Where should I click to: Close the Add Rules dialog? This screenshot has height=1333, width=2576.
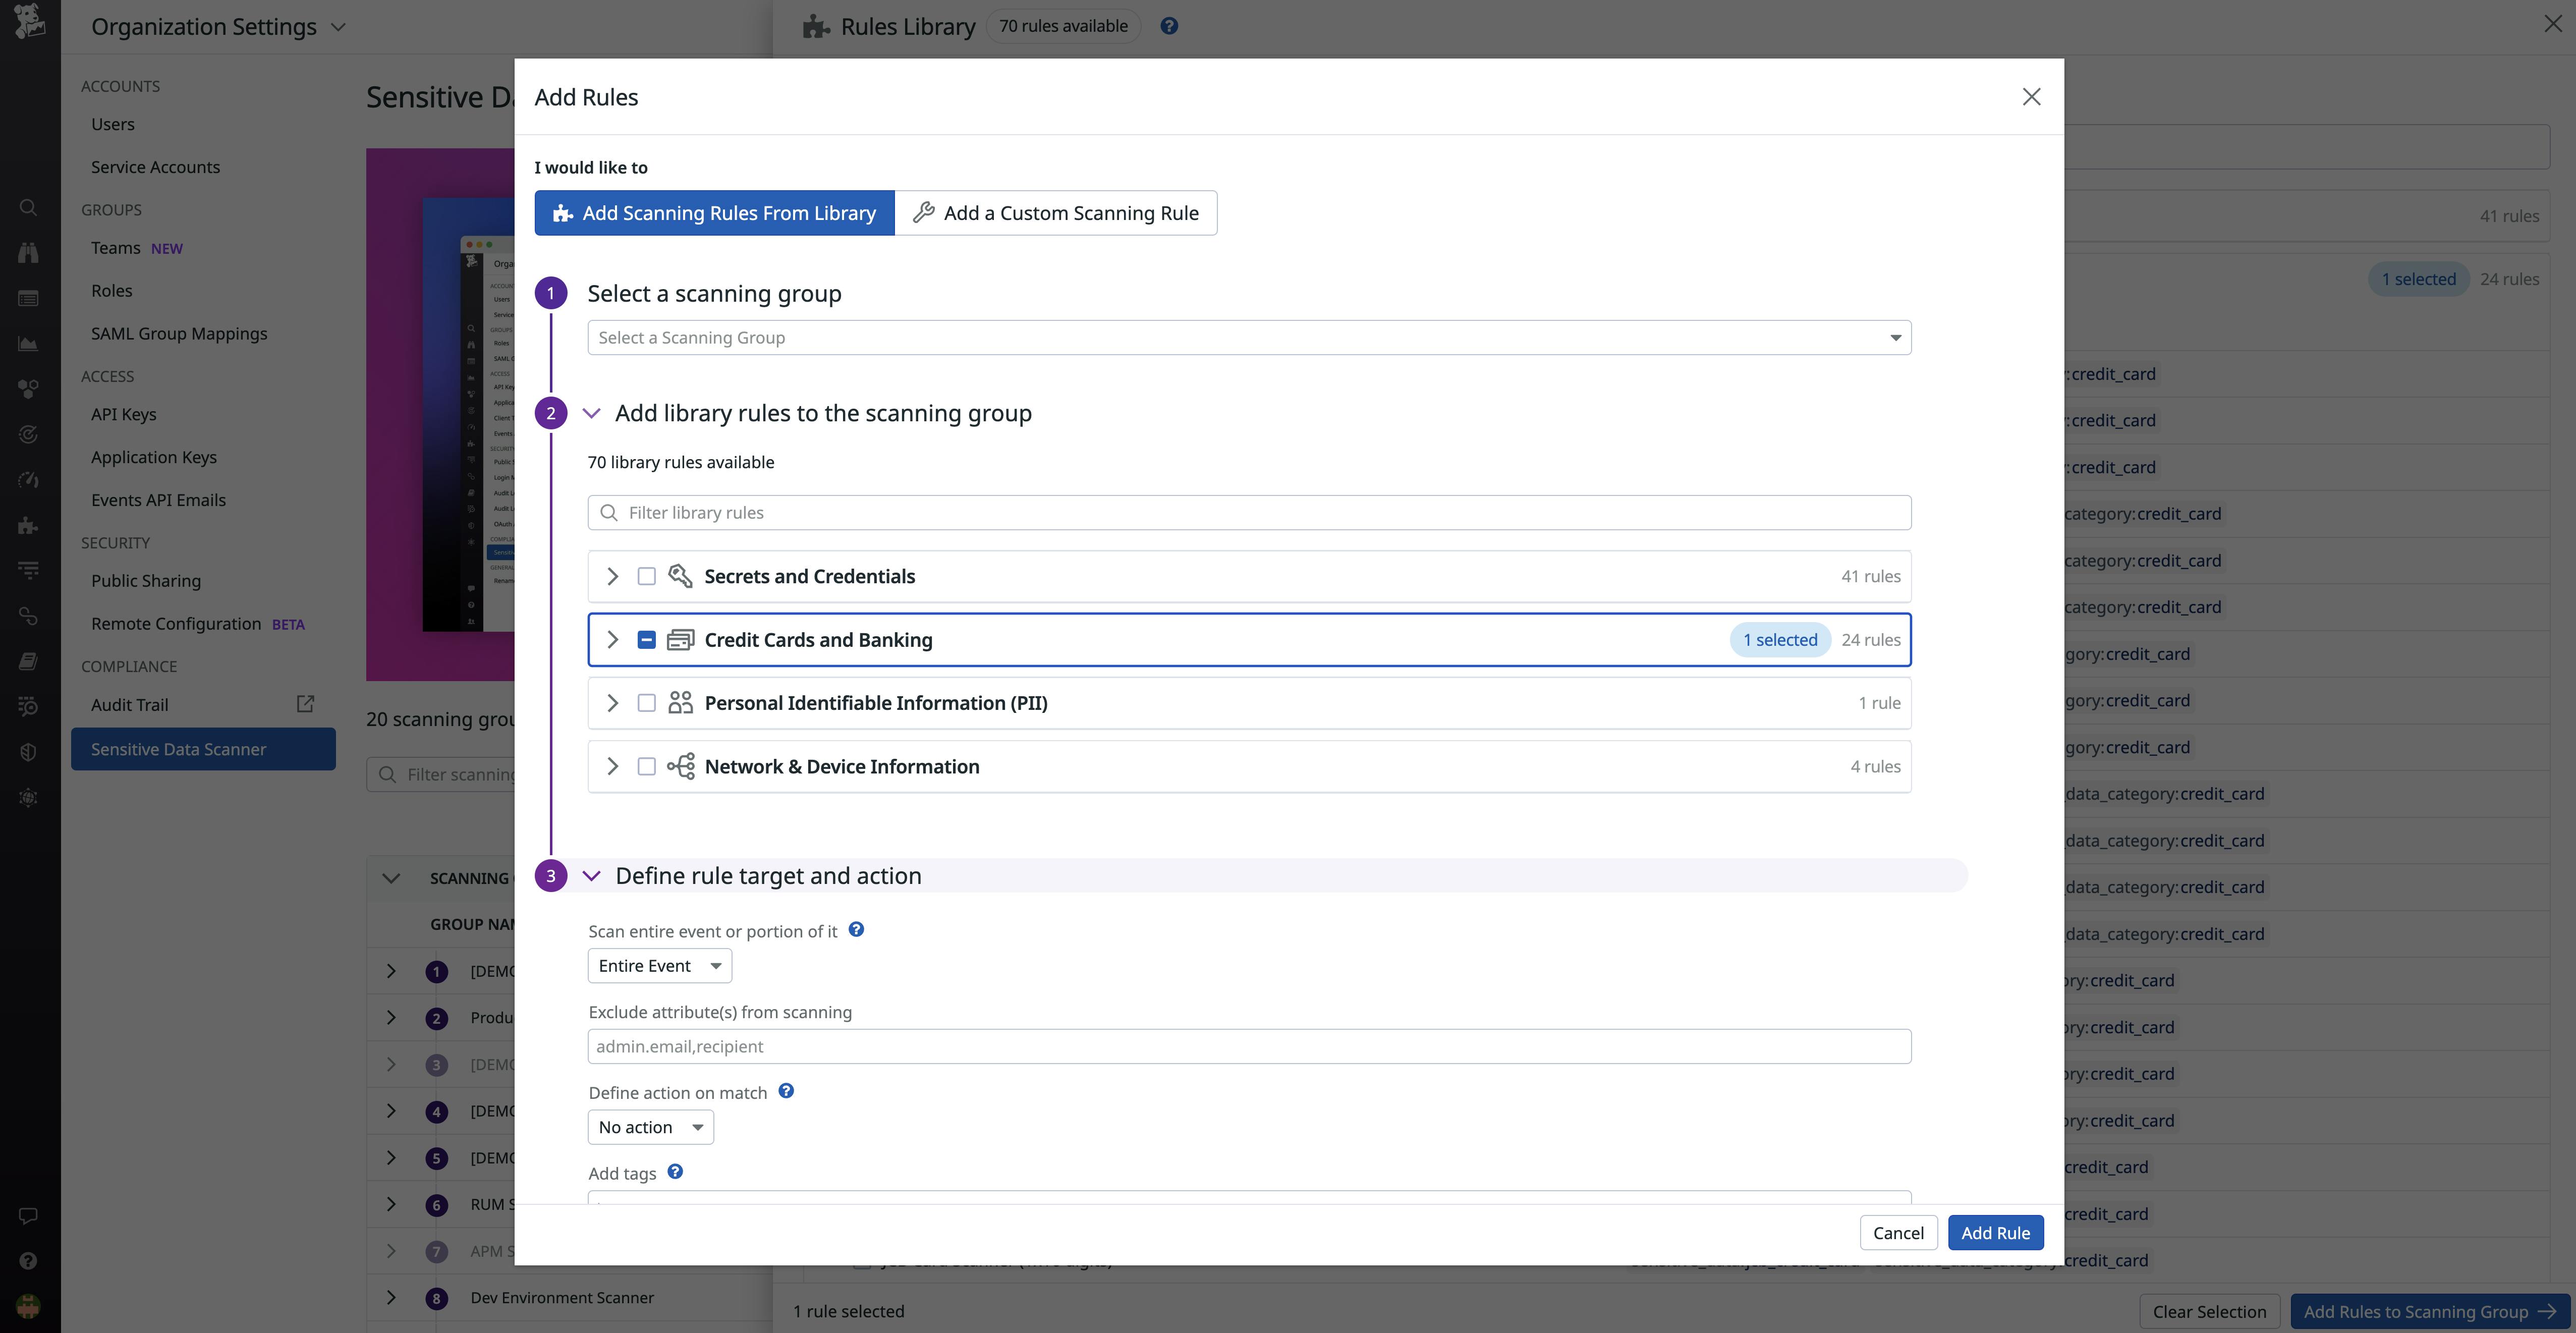pyautogui.click(x=2031, y=97)
